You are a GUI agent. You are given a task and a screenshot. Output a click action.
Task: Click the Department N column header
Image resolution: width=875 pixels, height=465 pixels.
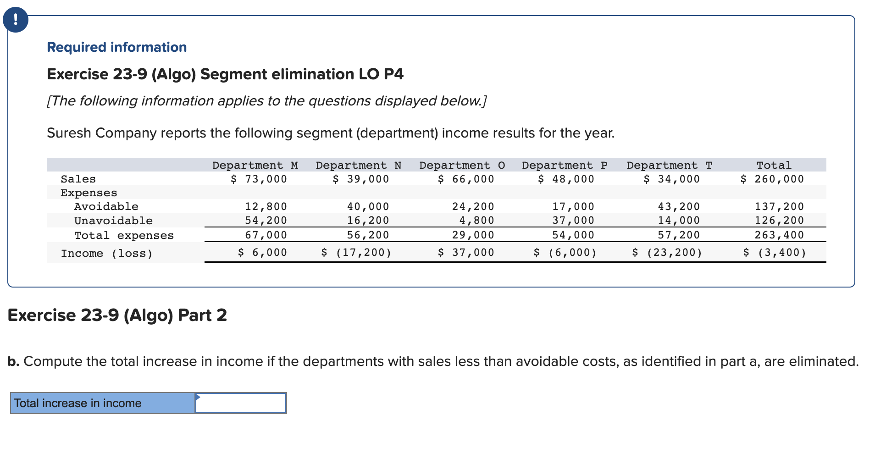(358, 165)
